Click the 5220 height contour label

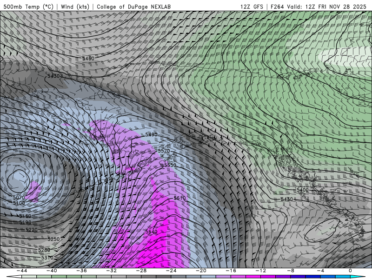(32, 230)
